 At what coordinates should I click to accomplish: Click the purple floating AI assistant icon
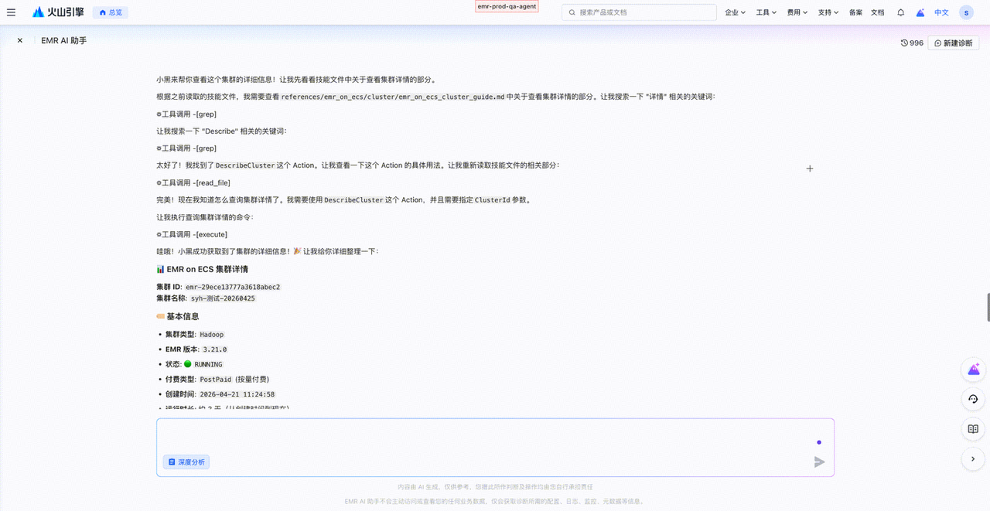click(973, 370)
